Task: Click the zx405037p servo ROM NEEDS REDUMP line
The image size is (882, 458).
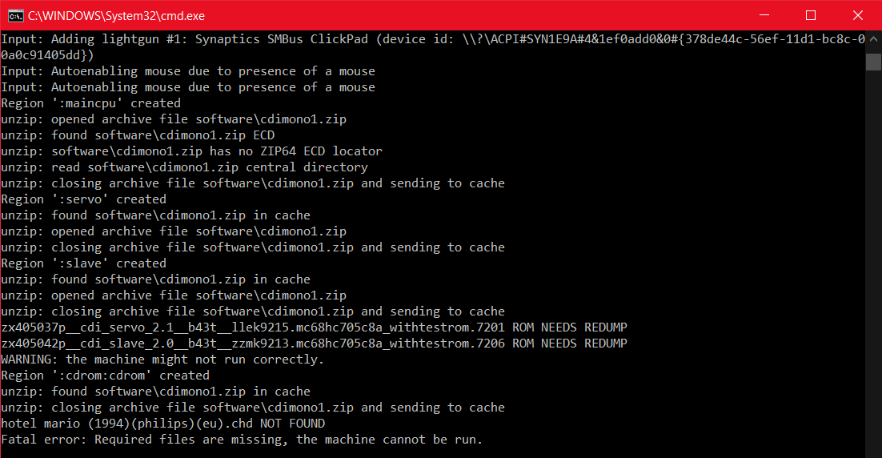Action: (x=314, y=327)
